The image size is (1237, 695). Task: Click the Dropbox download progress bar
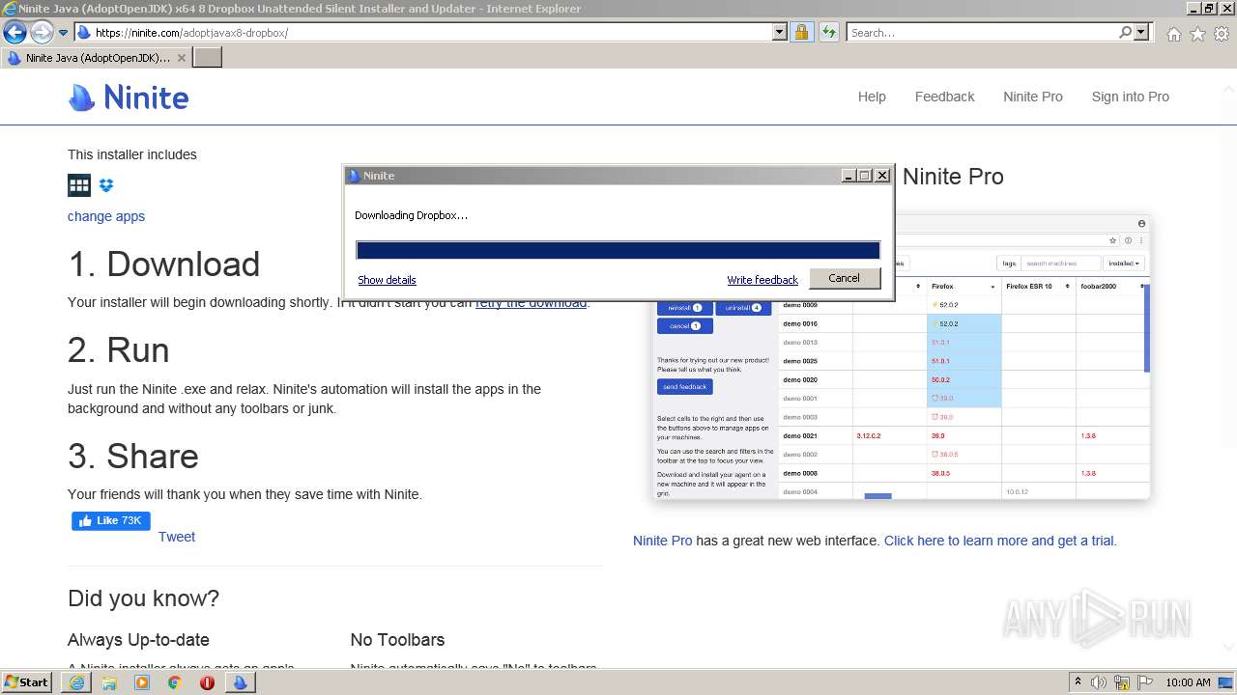pos(618,250)
